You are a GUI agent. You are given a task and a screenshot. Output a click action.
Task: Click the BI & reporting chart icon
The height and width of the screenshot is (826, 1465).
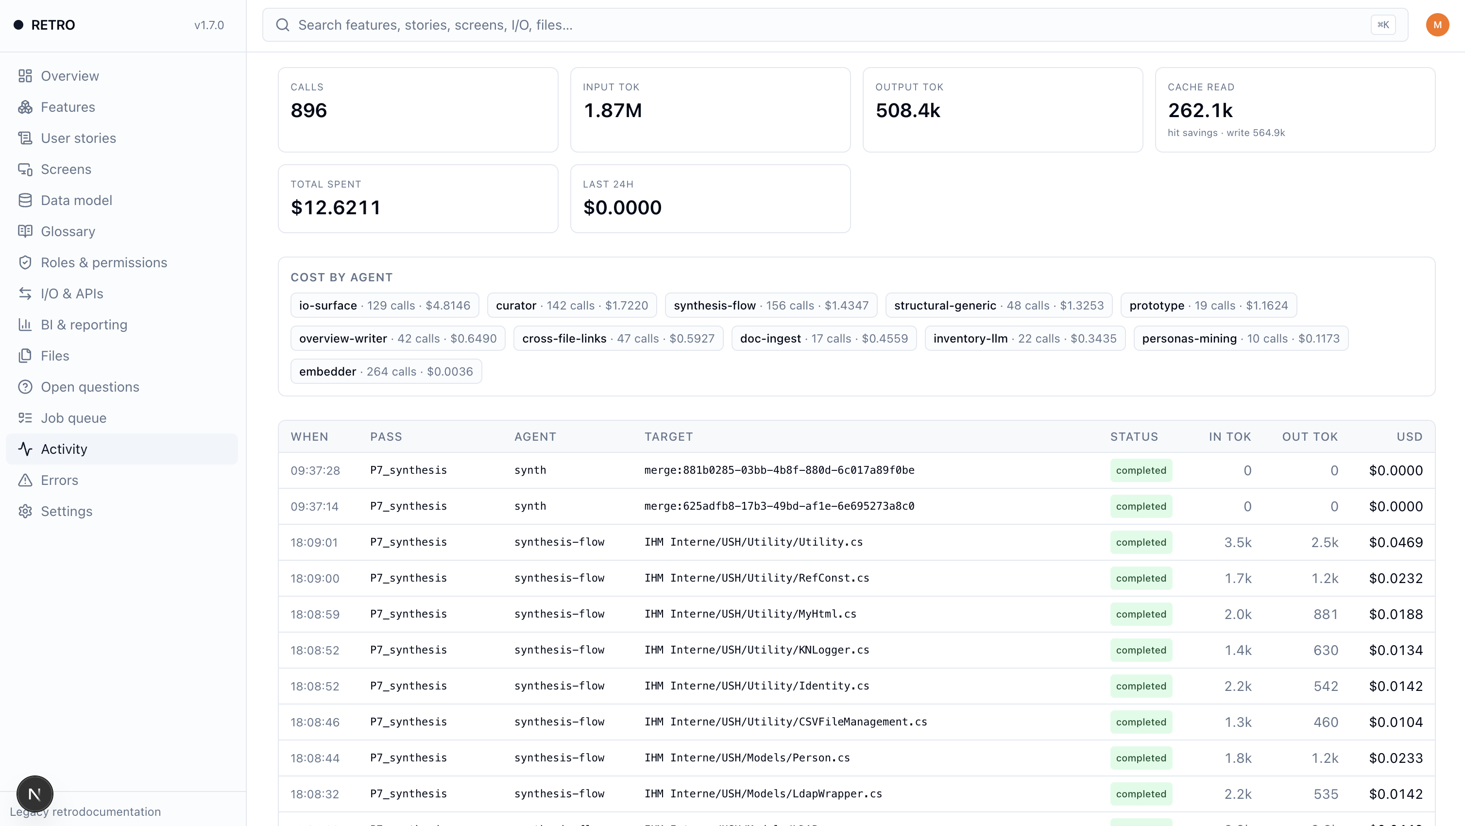pos(25,325)
